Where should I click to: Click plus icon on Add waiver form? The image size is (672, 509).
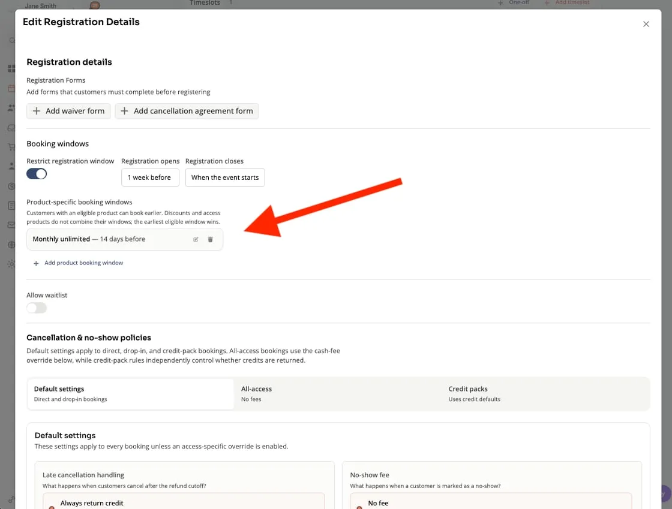point(37,111)
